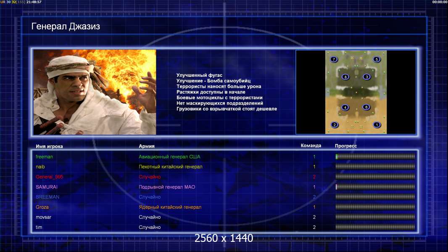Screen dimensions: 448x252
Task: Click start position marker 7 on minimap
Action: (333, 59)
